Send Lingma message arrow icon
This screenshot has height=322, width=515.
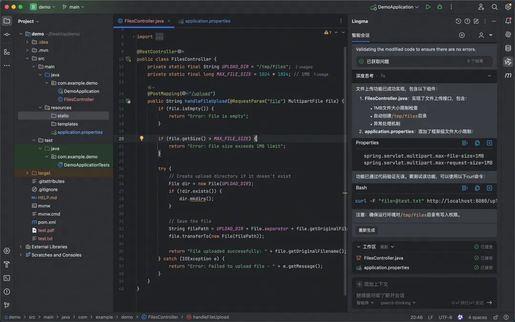point(489,302)
